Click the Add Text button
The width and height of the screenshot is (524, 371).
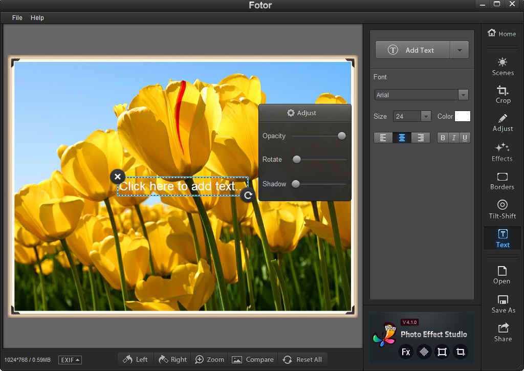(x=413, y=50)
